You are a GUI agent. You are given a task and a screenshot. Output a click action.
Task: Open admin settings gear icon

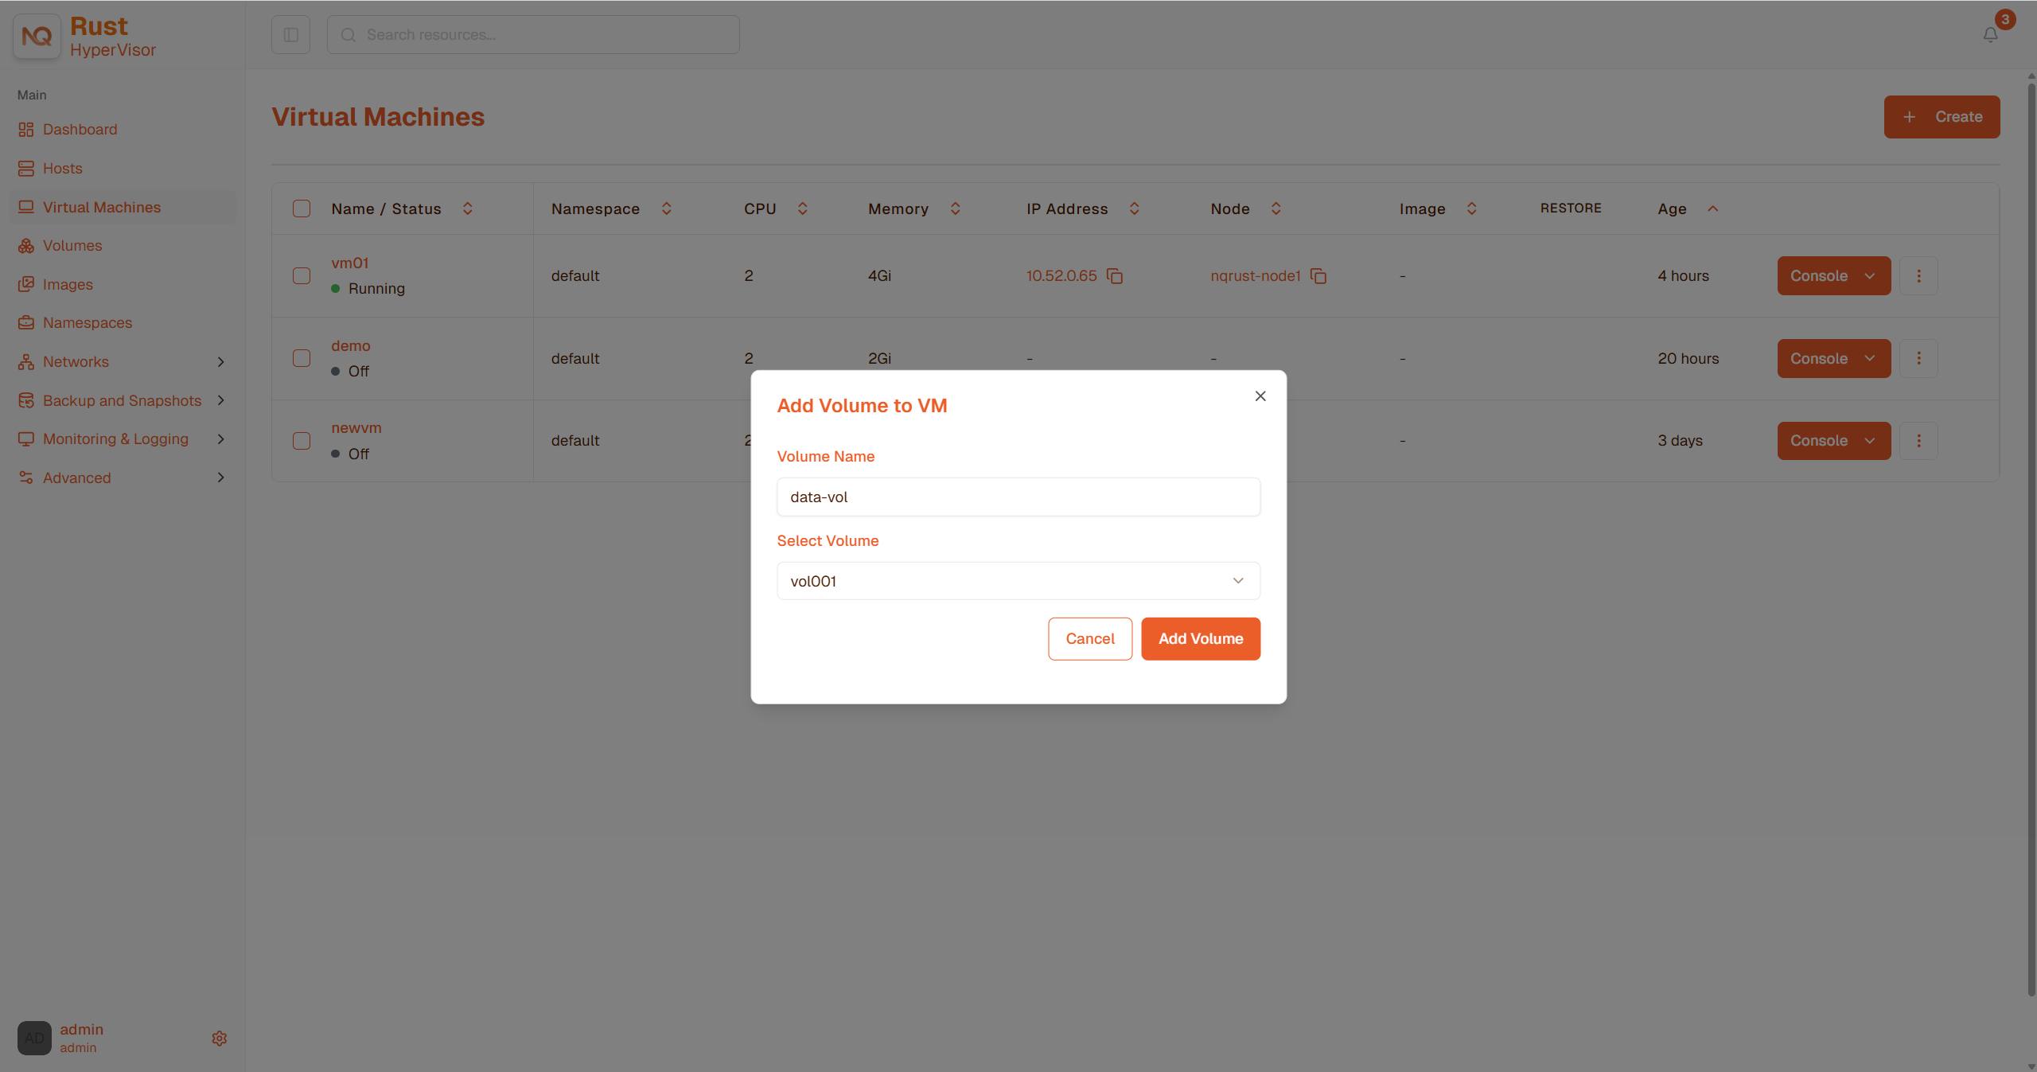(x=220, y=1039)
